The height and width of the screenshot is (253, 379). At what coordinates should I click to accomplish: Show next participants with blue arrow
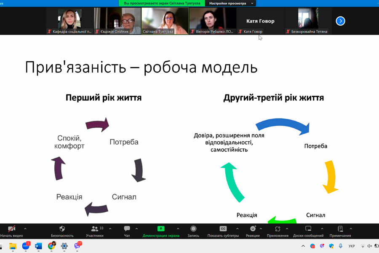point(340,21)
